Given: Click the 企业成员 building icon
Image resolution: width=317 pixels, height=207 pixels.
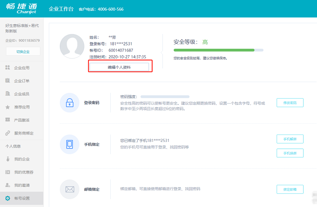Looking at the screenshot, I should (8, 93).
